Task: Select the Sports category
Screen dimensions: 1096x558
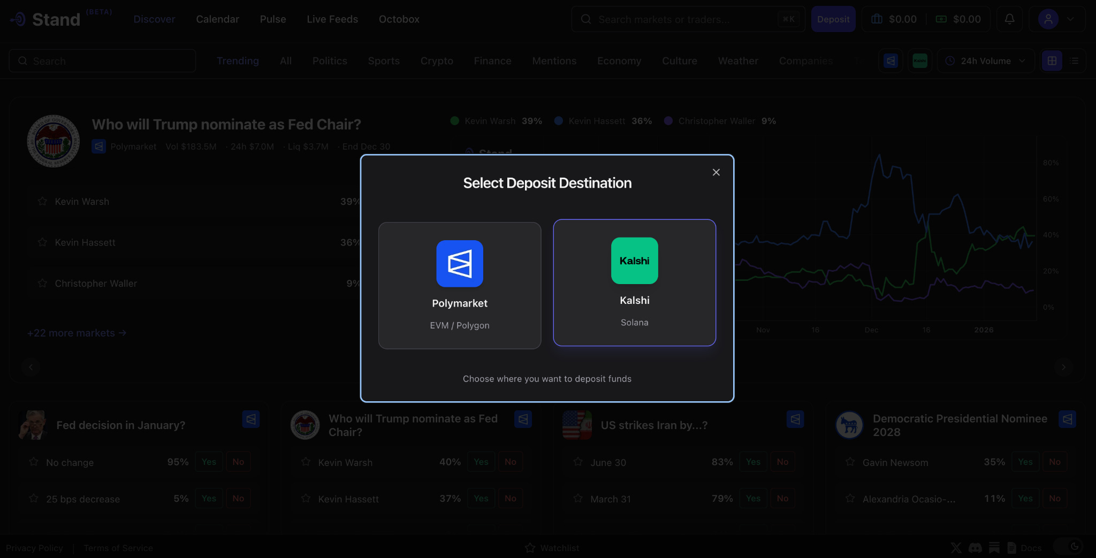Action: [x=384, y=61]
